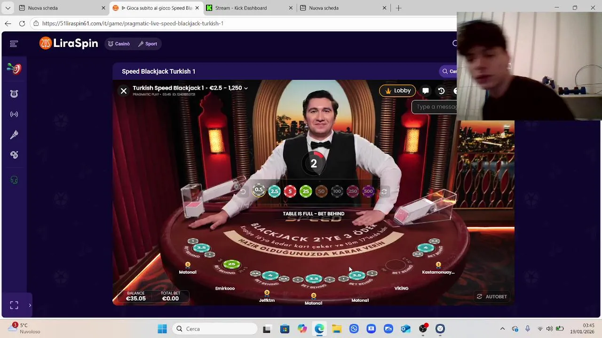
Task: Close the Kick Dashboard tab
Action: (291, 8)
